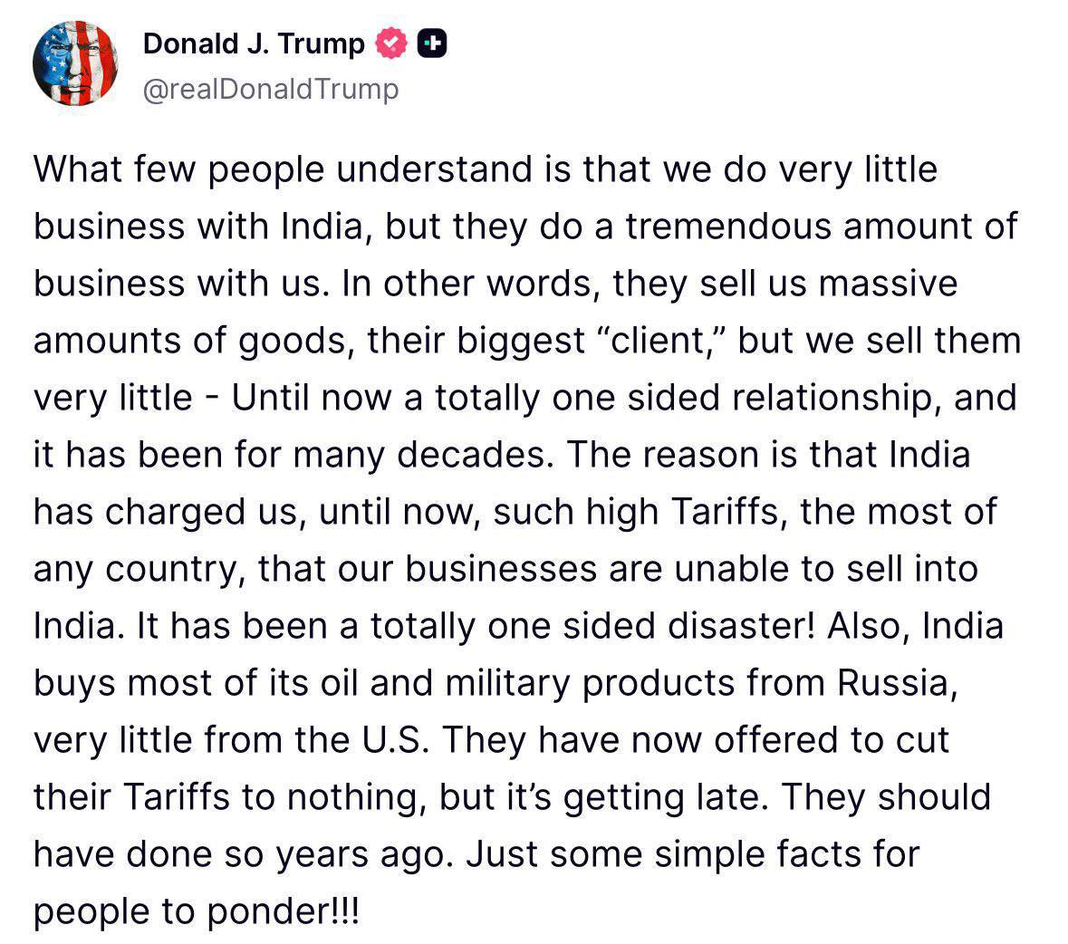Click the word "decades" in the post
1068x944 pixels.
pos(476,455)
